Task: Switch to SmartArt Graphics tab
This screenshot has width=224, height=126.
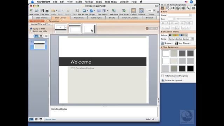Action: coord(130,18)
